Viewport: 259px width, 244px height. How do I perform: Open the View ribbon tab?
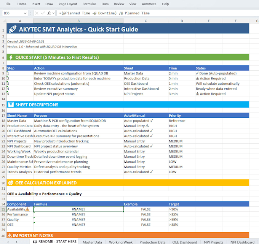pyautogui.click(x=133, y=4)
